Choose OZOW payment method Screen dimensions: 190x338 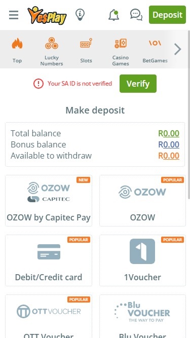(x=142, y=201)
